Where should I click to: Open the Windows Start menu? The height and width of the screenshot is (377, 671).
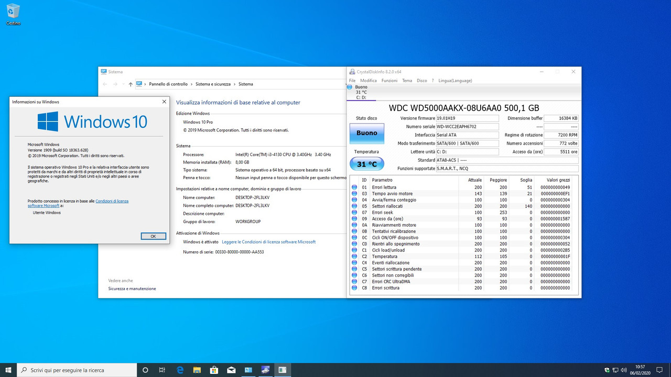8,370
